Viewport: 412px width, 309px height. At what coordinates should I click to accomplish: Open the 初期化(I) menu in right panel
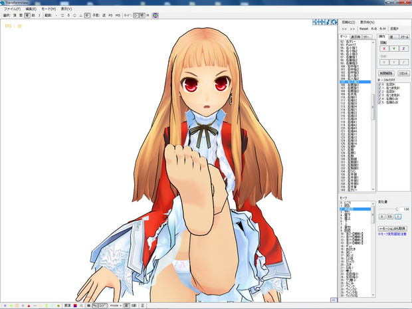pyautogui.click(x=348, y=23)
